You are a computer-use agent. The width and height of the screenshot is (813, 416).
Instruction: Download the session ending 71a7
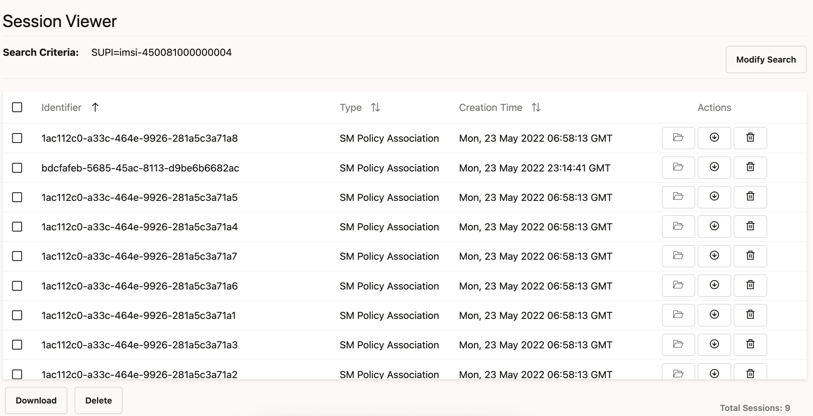[714, 256]
